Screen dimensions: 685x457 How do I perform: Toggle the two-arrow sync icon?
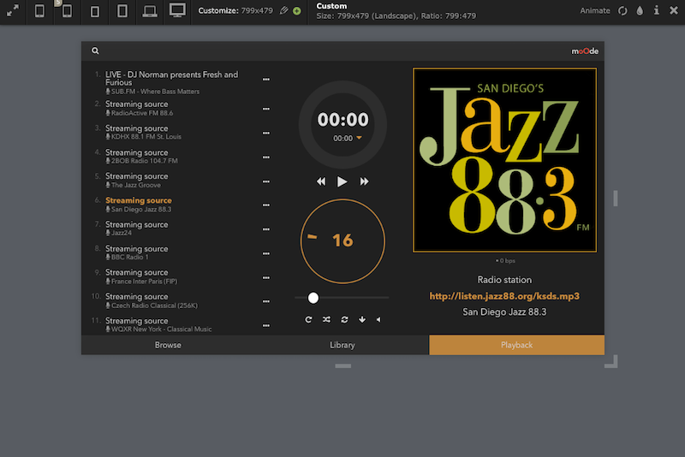pos(345,319)
